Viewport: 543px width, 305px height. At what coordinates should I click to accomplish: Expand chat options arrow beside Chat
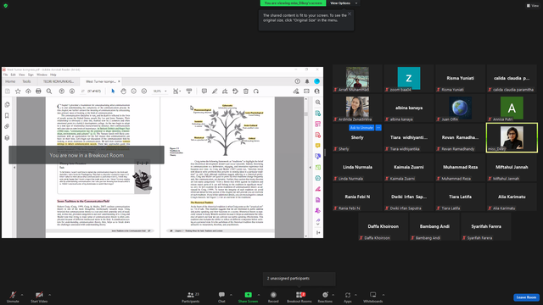[x=231, y=295]
